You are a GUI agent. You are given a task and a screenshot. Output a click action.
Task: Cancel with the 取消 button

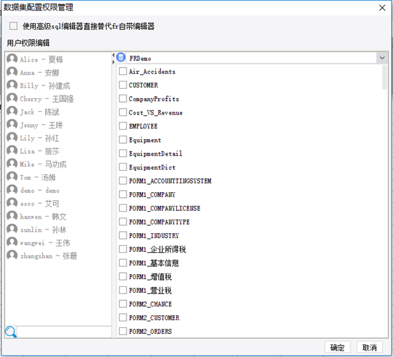point(369,348)
